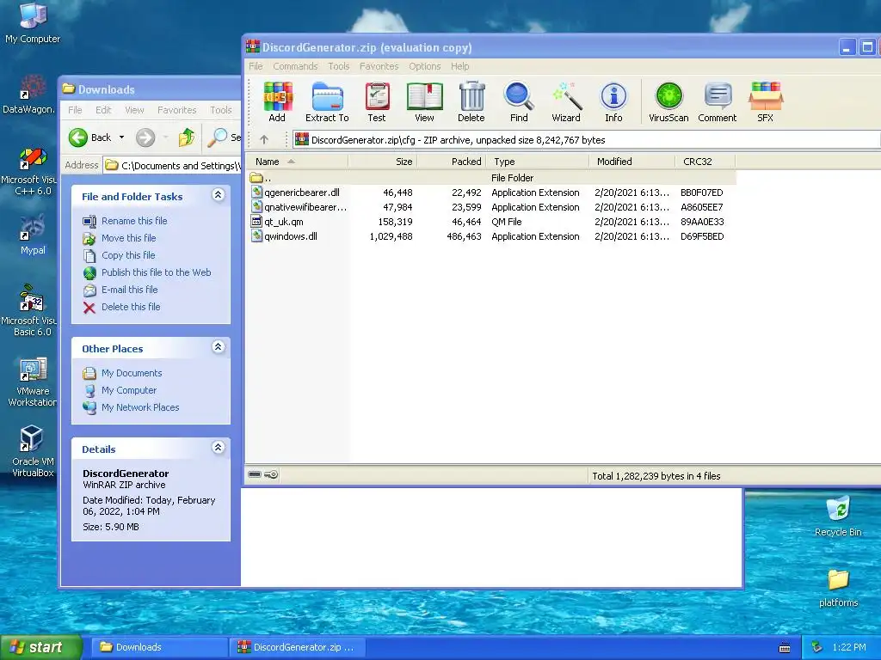
Task: Click the Downloads address bar
Action: point(172,166)
